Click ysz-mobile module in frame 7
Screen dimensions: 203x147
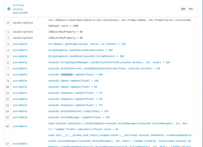click(20, 68)
